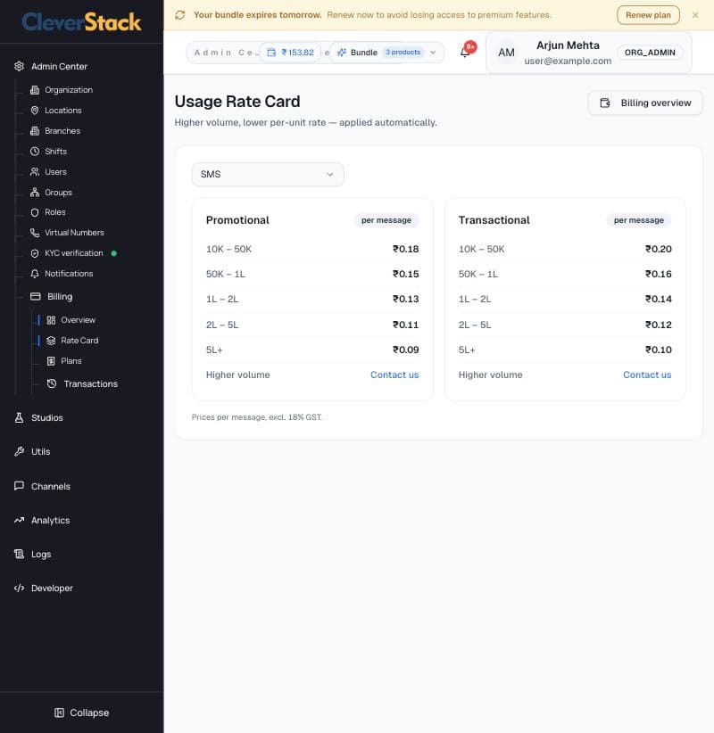Image resolution: width=714 pixels, height=733 pixels.
Task: Open Analytics trend icon in sidebar
Action: click(19, 520)
